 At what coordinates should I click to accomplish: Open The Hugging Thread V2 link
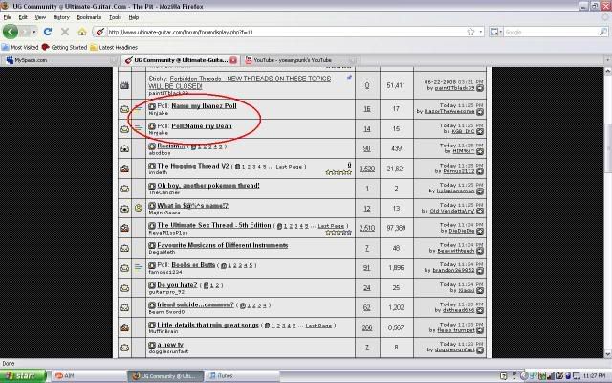tap(193, 166)
